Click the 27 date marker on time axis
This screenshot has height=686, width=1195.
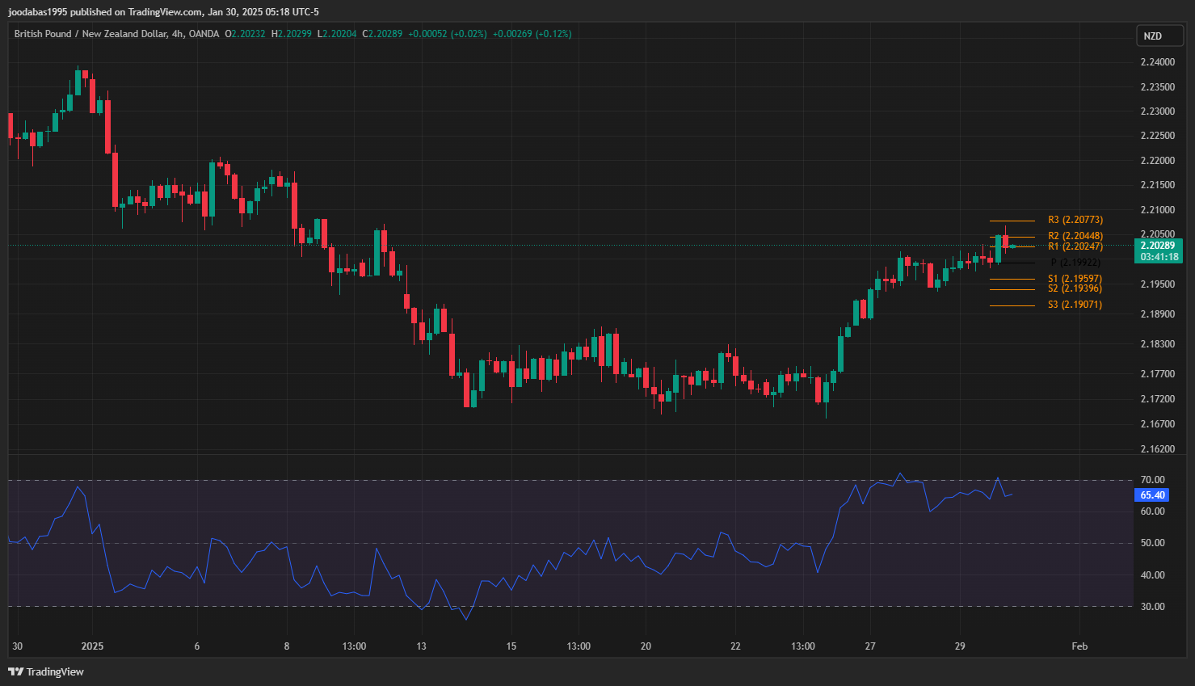(x=870, y=646)
